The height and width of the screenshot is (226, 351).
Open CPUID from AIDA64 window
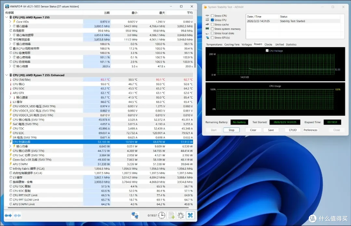(292, 130)
